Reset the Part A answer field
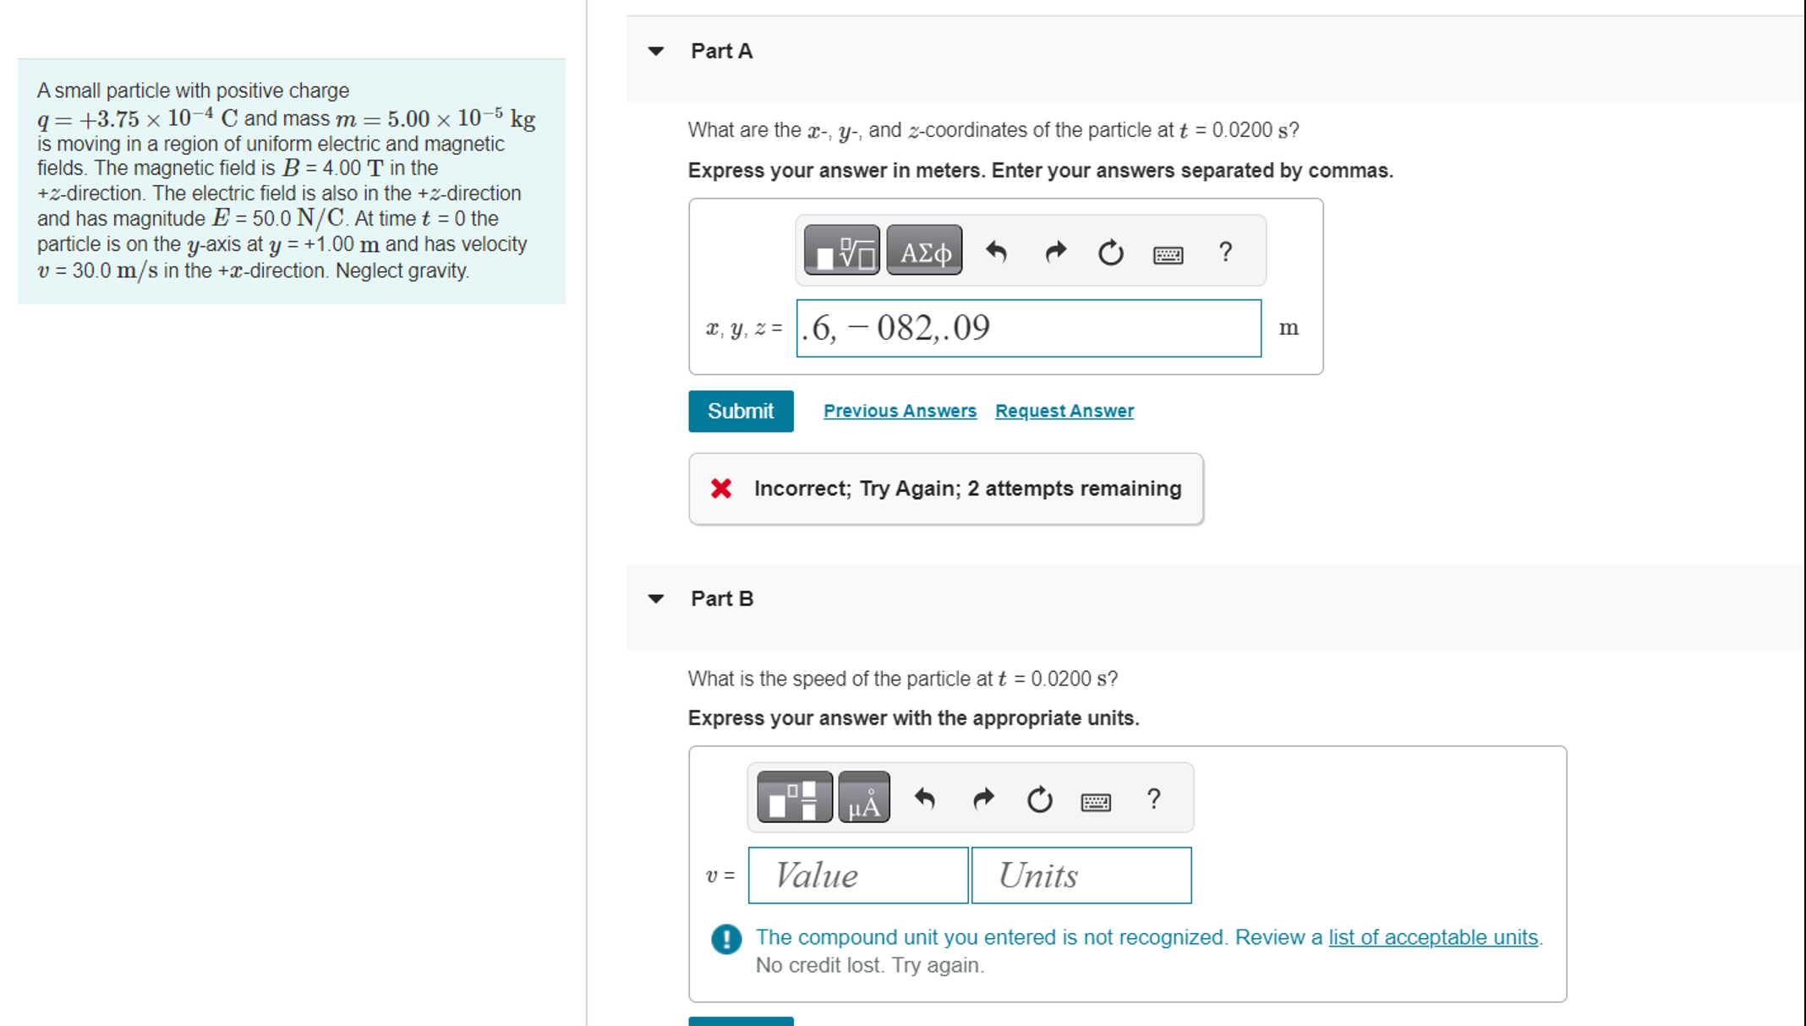Screen dimensions: 1806x1026 click(1110, 250)
